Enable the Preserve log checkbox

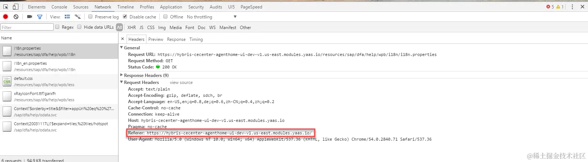pyautogui.click(x=91, y=17)
